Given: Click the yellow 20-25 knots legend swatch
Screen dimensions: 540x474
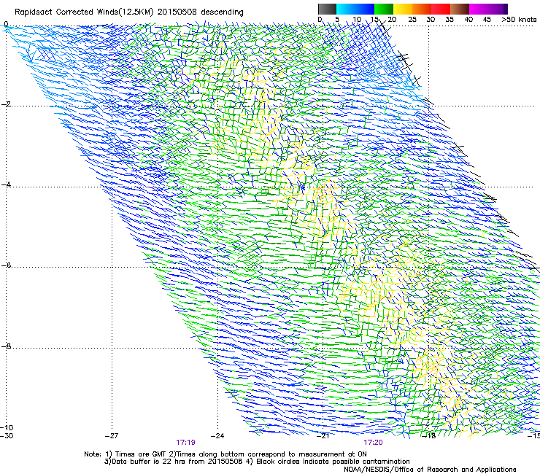Looking at the screenshot, I should point(403,9).
